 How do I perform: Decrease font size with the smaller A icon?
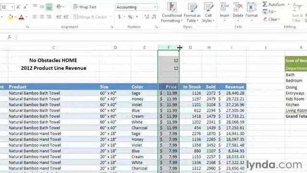tap(25, 7)
